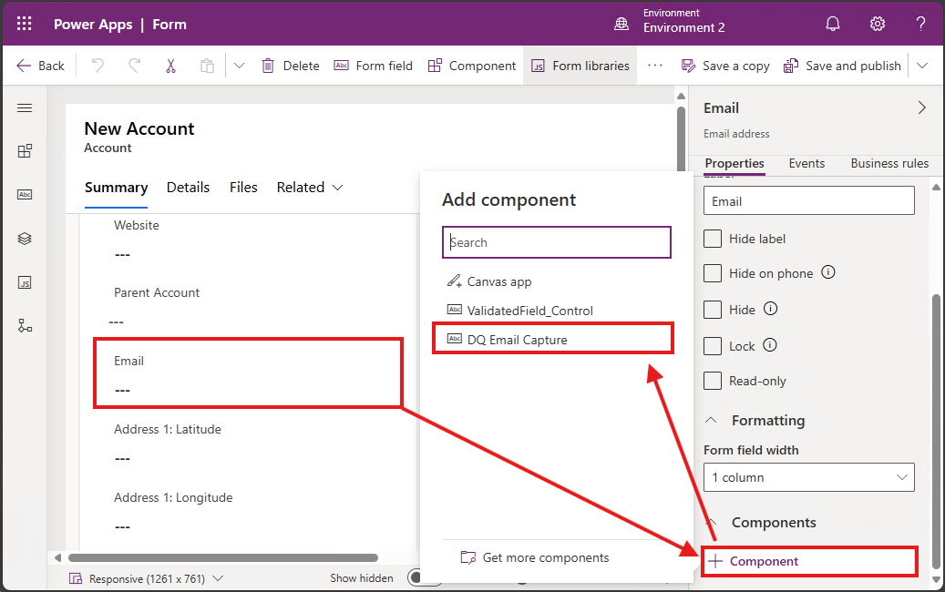This screenshot has height=592, width=945.
Task: Check the Hide label checkbox
Action: [x=713, y=239]
